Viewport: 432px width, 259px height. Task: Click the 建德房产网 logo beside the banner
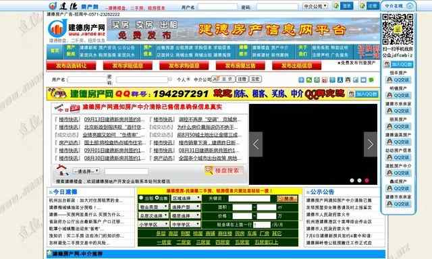76,29
